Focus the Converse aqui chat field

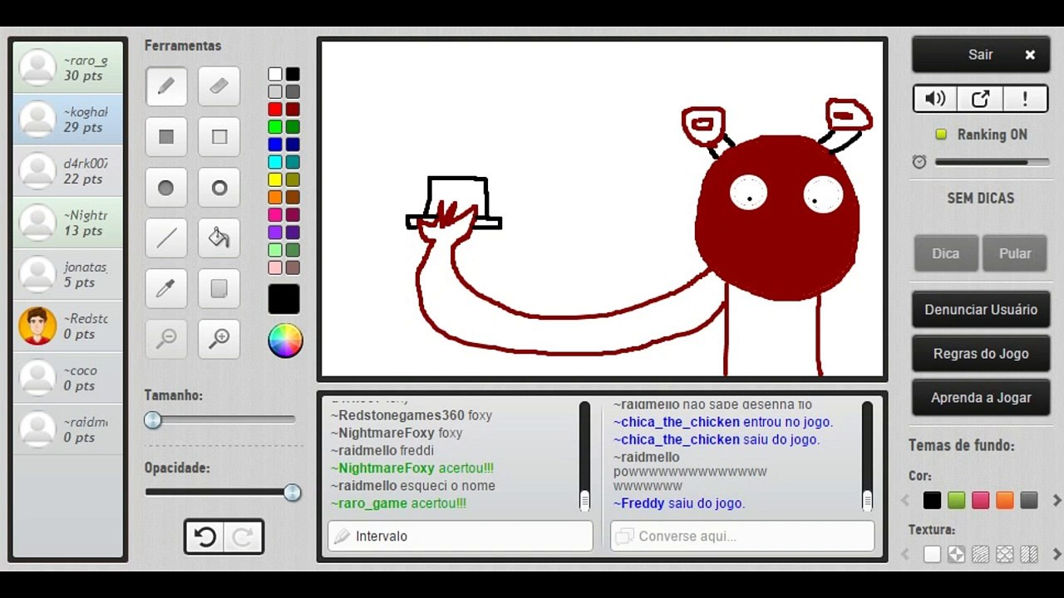point(742,537)
